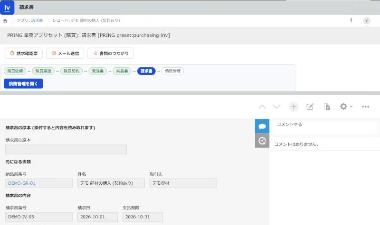380x225 pixels.
Task: Click the 請求書 title in header
Action: coord(27,7)
